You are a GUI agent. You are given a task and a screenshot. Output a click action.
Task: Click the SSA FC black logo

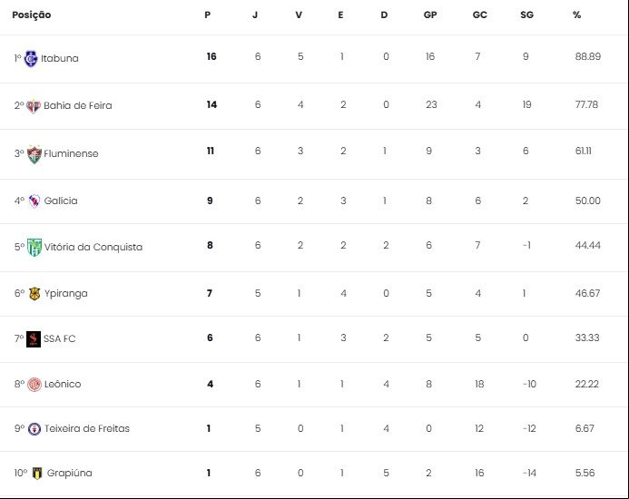coord(34,339)
